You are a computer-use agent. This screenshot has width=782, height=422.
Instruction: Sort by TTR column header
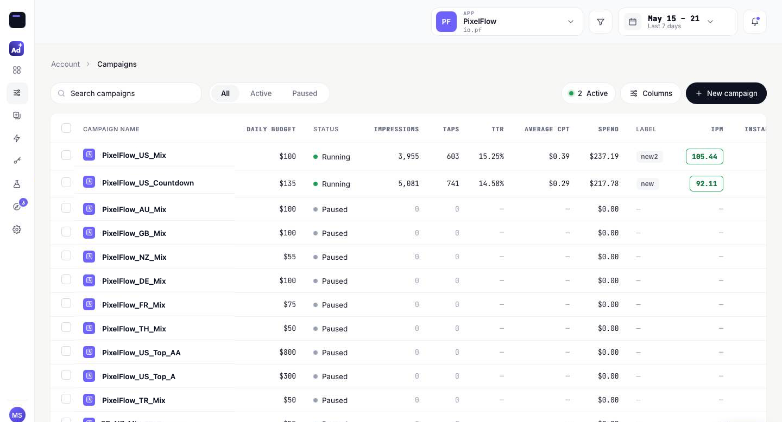(x=497, y=129)
